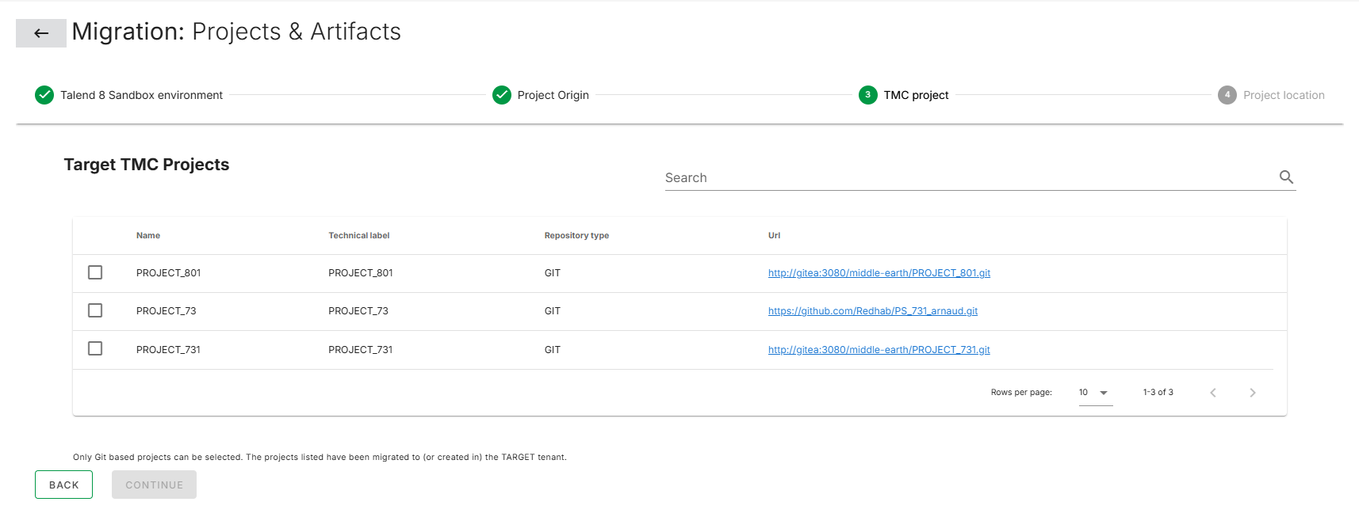Click the Talend 8 Sandbox green checkmark icon

(x=44, y=95)
